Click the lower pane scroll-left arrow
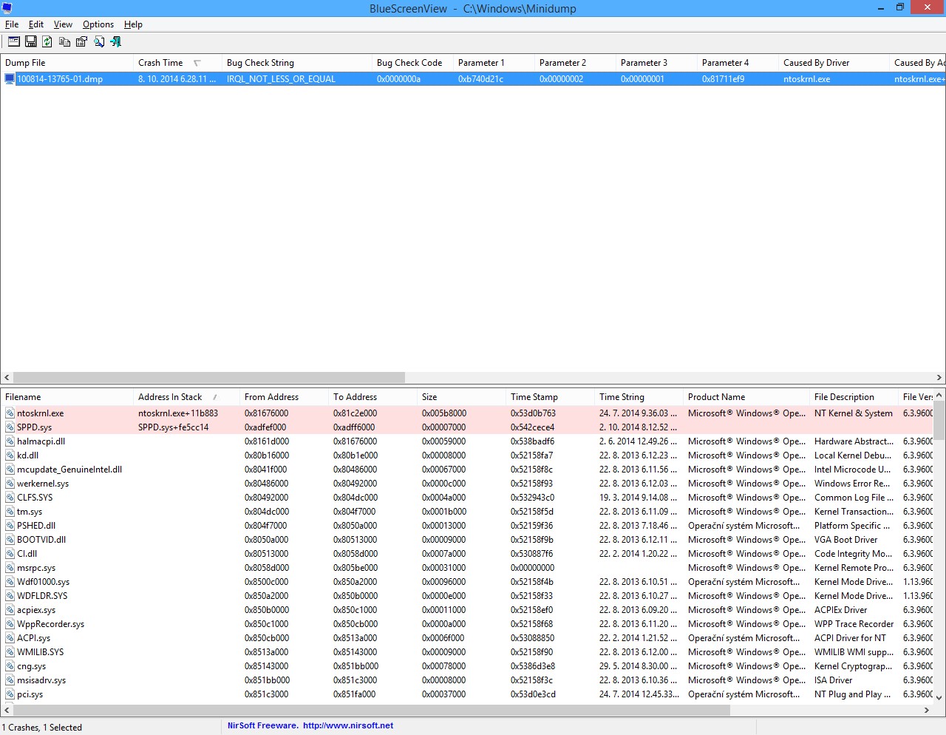 (x=7, y=711)
